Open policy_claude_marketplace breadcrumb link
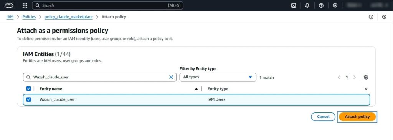Screen dimensions: 393x140 69,17
